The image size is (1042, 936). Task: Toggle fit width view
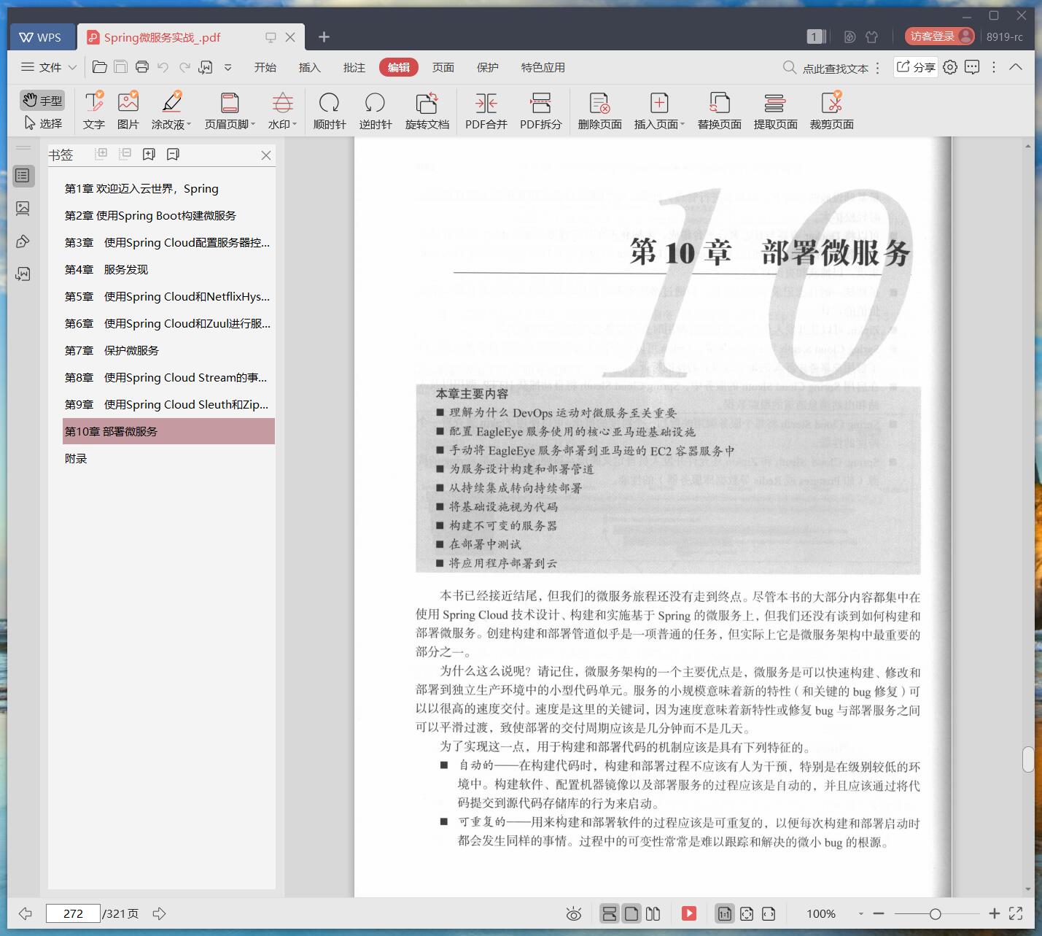769,913
